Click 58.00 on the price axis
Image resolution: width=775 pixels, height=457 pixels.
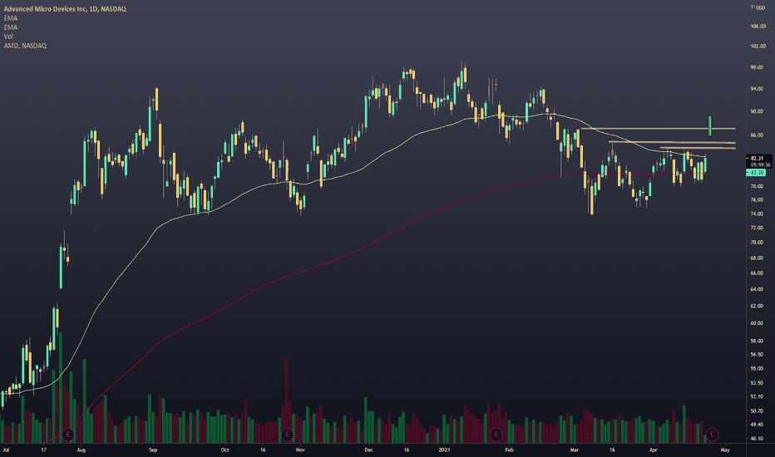pos(757,341)
